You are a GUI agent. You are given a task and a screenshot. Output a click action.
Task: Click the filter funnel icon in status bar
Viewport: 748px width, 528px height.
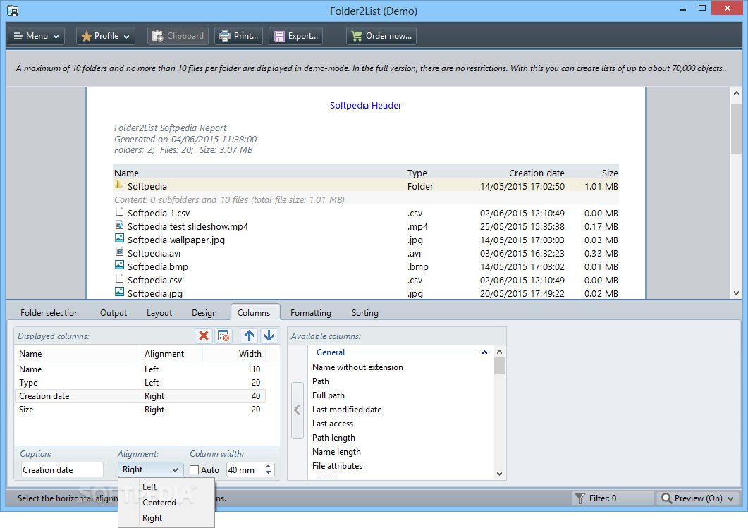coord(580,498)
